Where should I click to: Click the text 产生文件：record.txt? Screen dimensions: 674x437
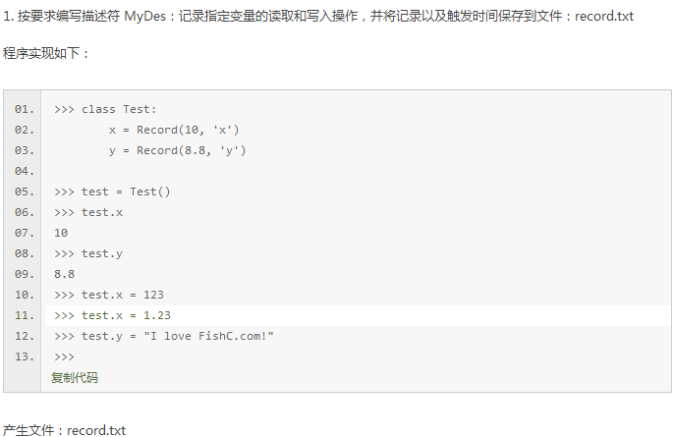(64, 430)
